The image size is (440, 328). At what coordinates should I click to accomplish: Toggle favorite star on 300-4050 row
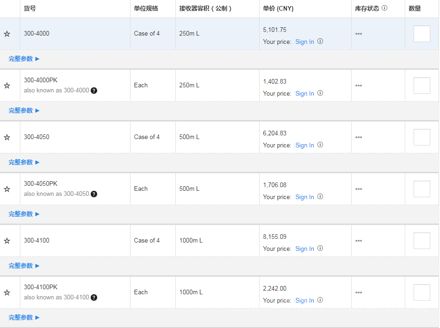click(x=7, y=137)
